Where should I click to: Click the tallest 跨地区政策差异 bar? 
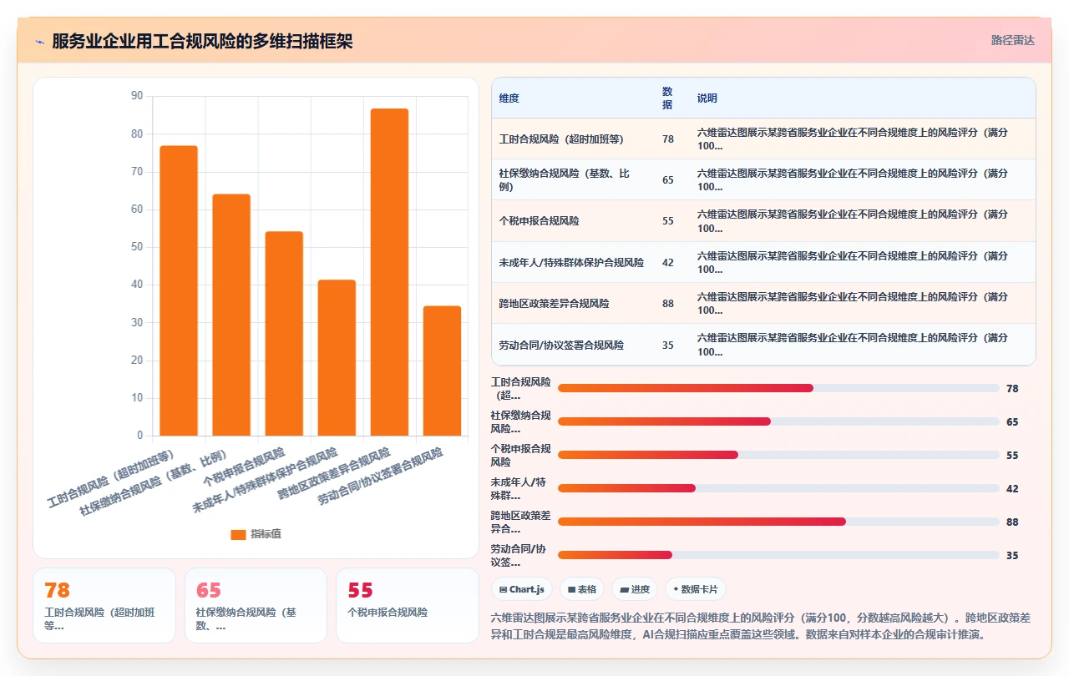tap(389, 272)
